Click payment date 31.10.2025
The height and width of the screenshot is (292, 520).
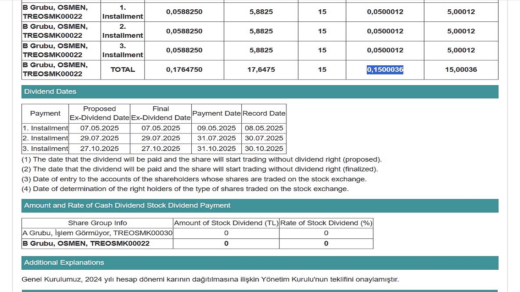(217, 149)
